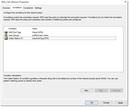This screenshot has width=129, height=107.
Task: Click the Cancel button
Action: (106, 103)
